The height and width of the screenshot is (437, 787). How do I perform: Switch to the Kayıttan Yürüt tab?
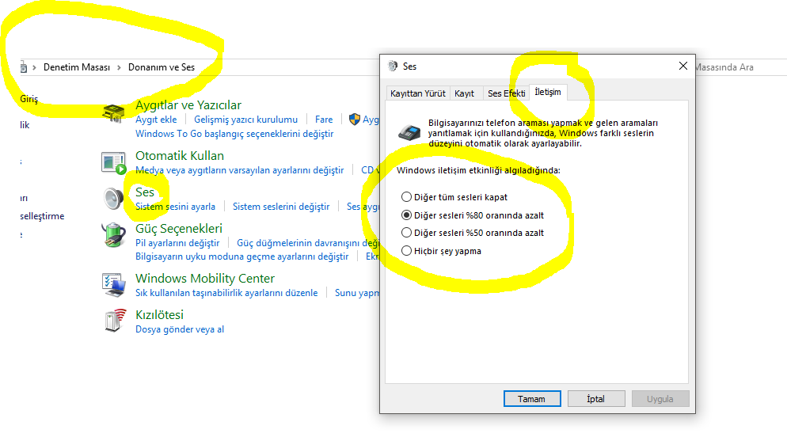click(x=417, y=93)
